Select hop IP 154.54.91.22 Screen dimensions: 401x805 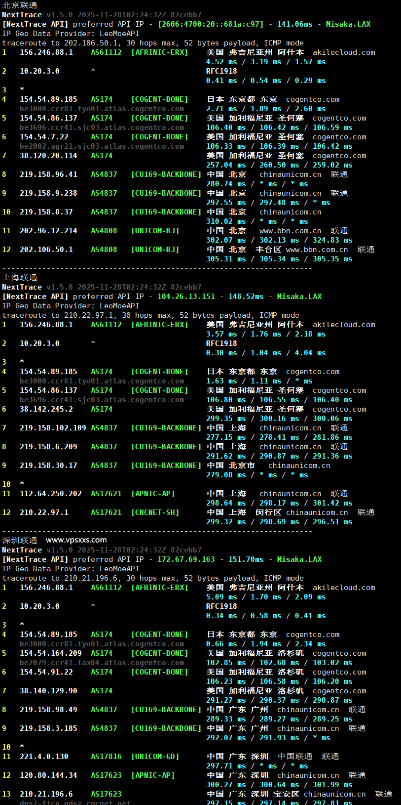pos(46,672)
